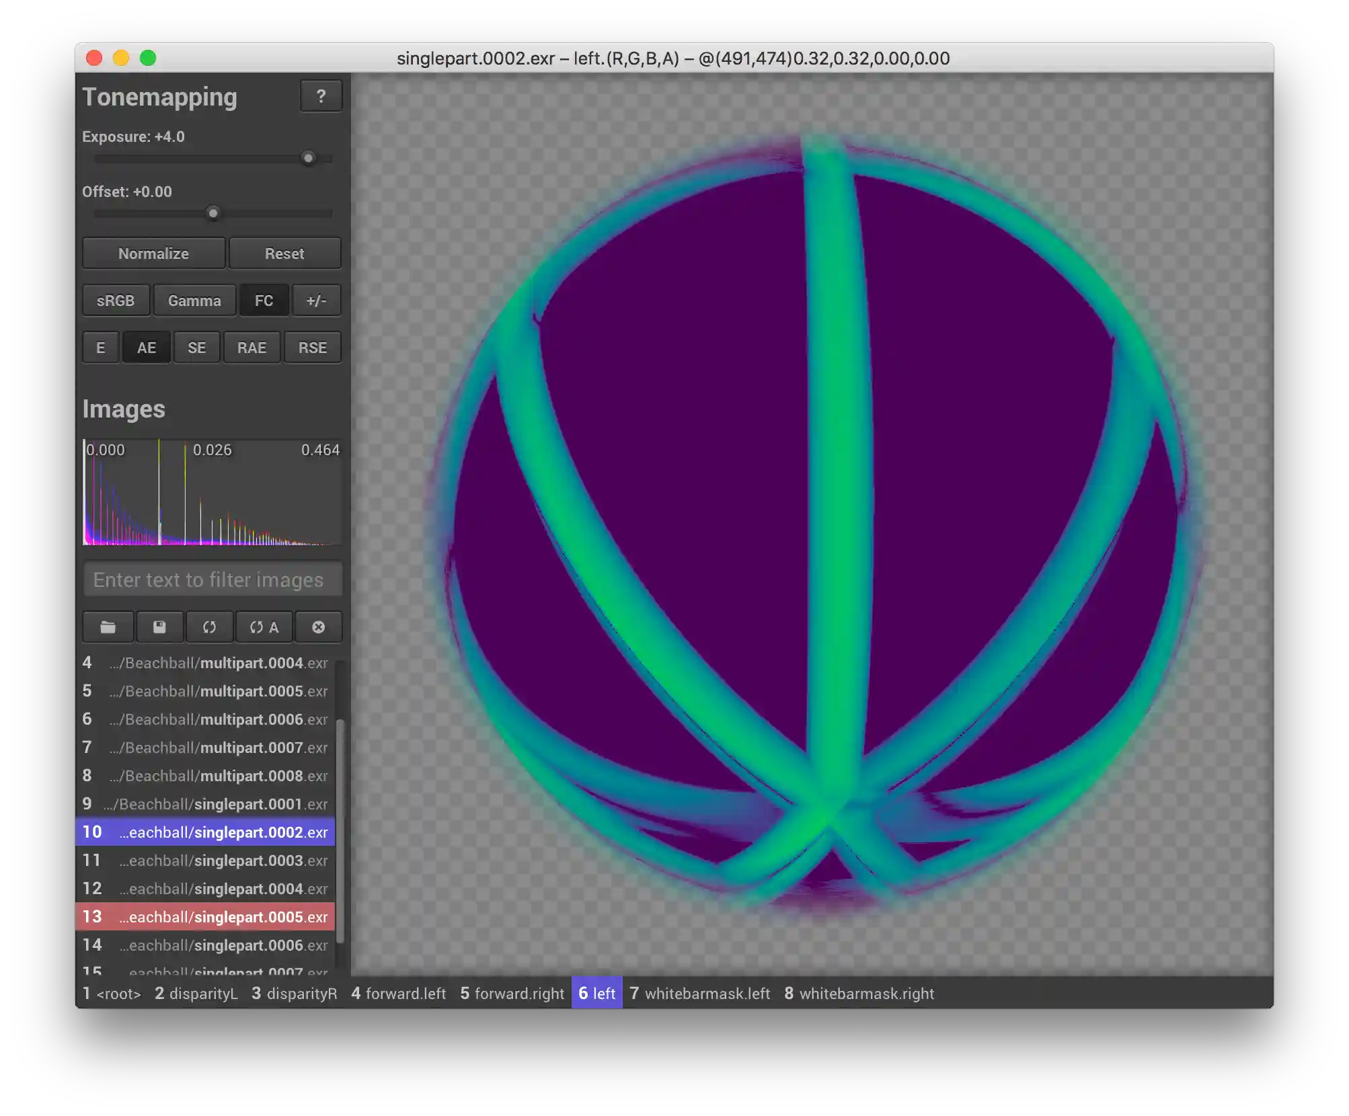Viewport: 1349px width, 1116px height.
Task: Enable the +/- tonemapping mode
Action: (x=315, y=301)
